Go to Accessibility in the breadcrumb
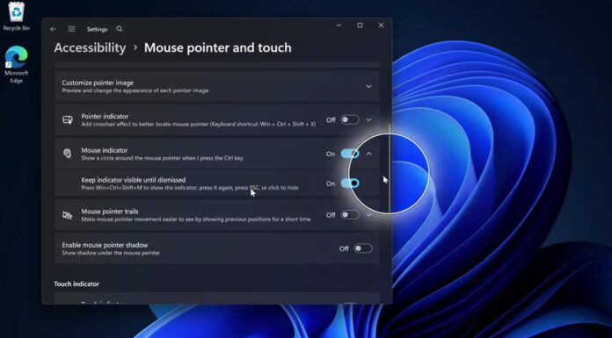612x338 pixels. (x=90, y=48)
